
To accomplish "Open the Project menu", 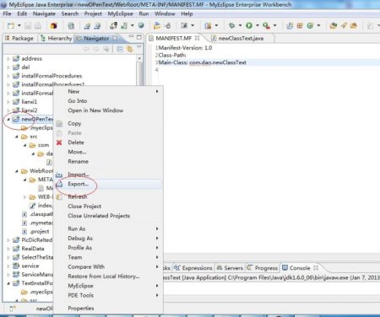I will 93,13.
